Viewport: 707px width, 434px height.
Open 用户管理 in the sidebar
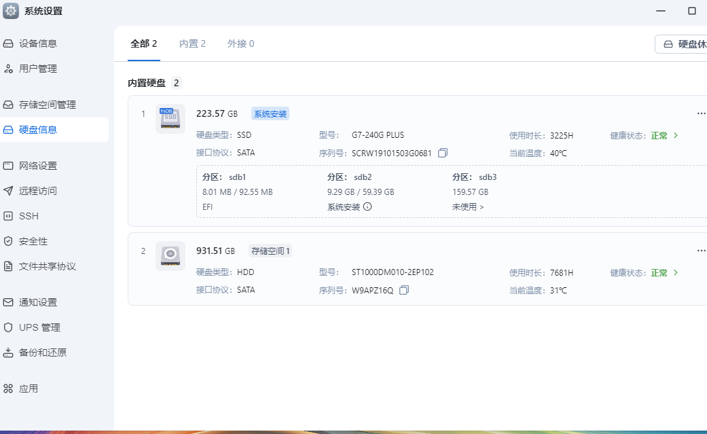(38, 69)
